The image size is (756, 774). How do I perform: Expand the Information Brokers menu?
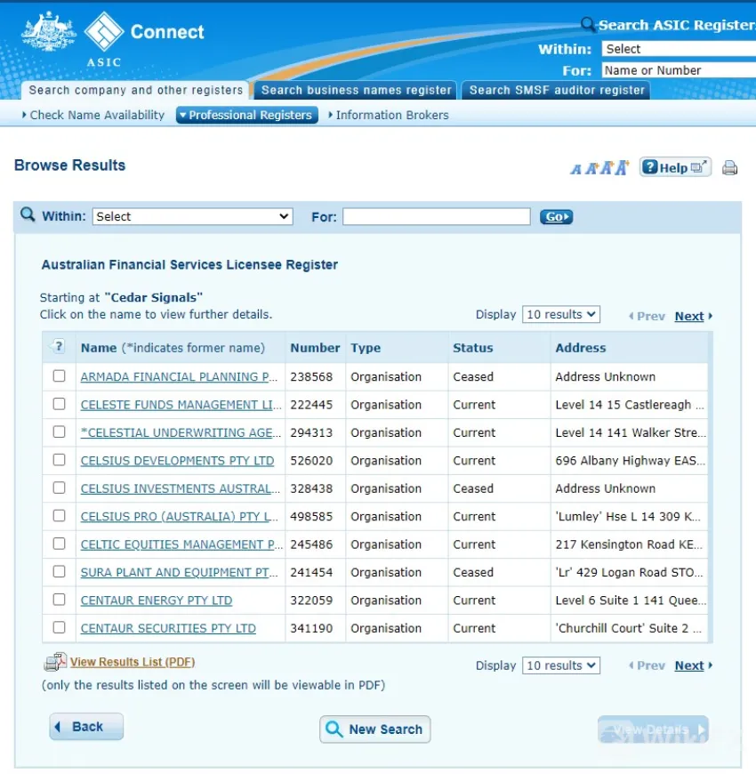389,115
